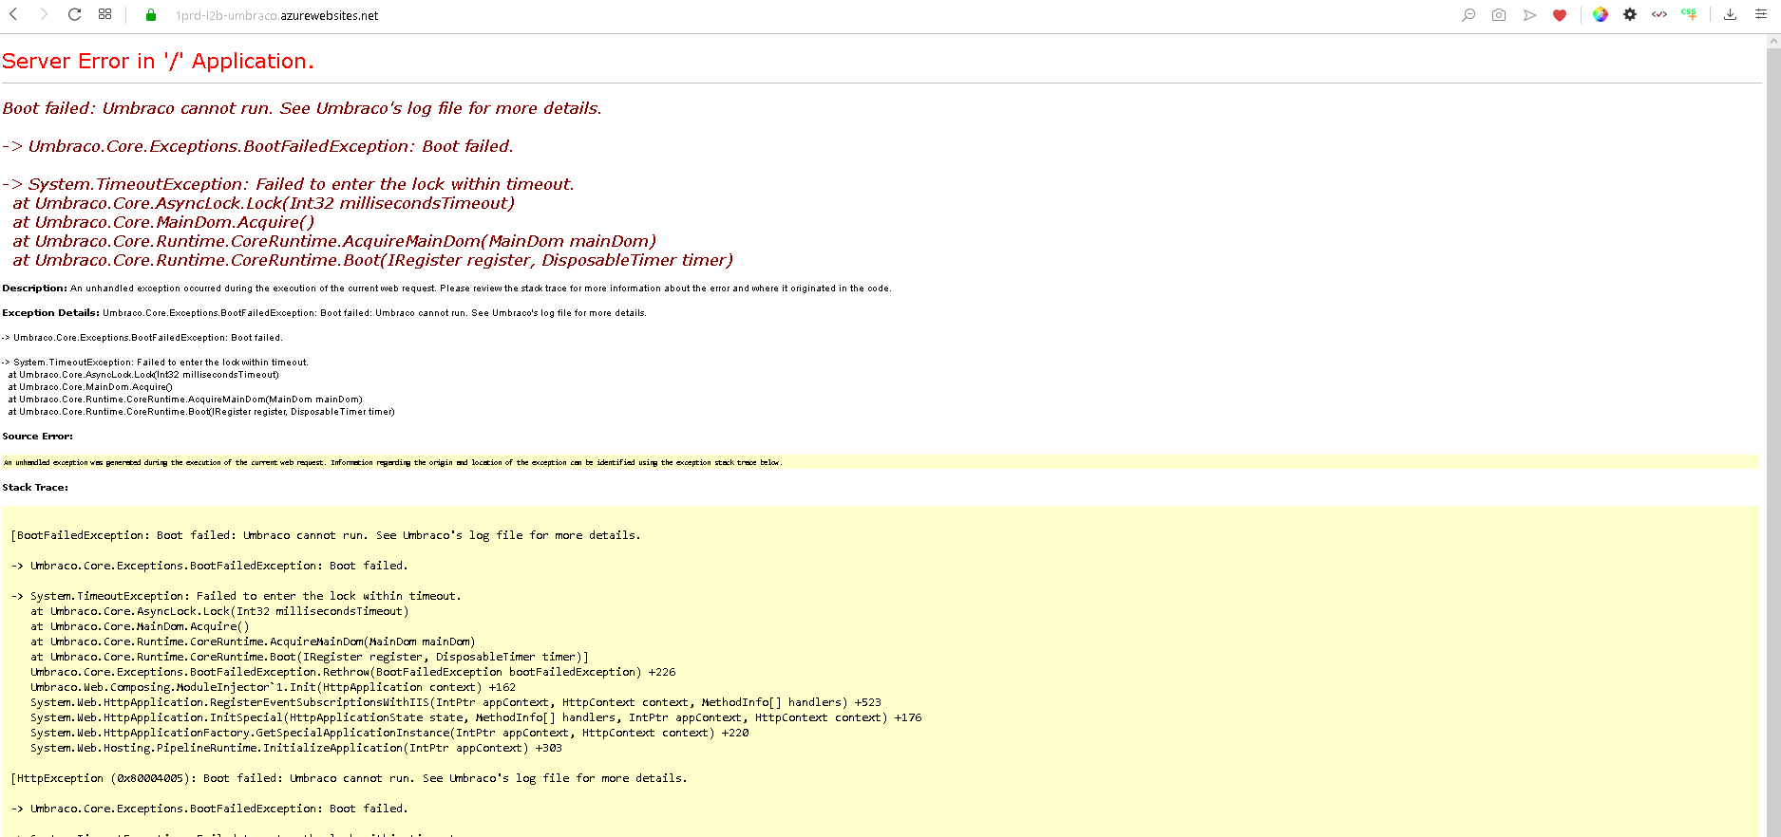
Task: Click the 'ModuleInjector`1.Init(HttpApplication context) +162' line
Action: 274,687
